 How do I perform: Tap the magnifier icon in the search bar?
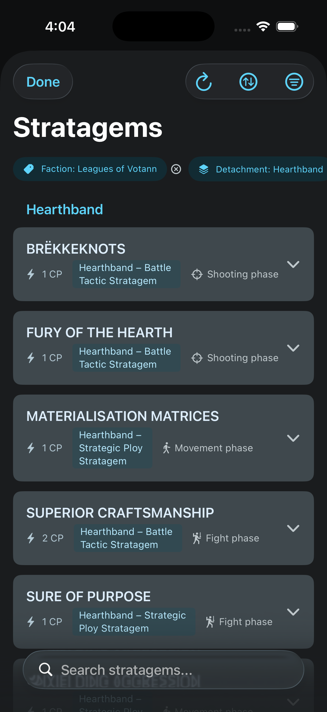coord(46,669)
